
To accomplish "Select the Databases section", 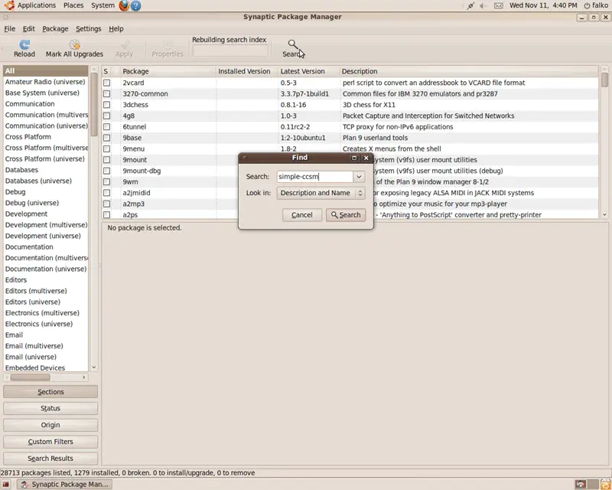I will click(46, 170).
